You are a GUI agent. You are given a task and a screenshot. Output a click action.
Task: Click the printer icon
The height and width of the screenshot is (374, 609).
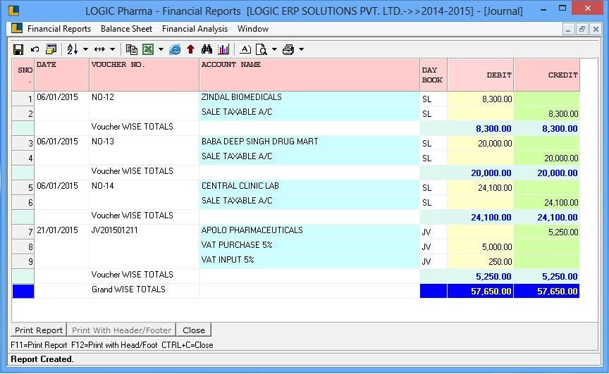tap(288, 49)
